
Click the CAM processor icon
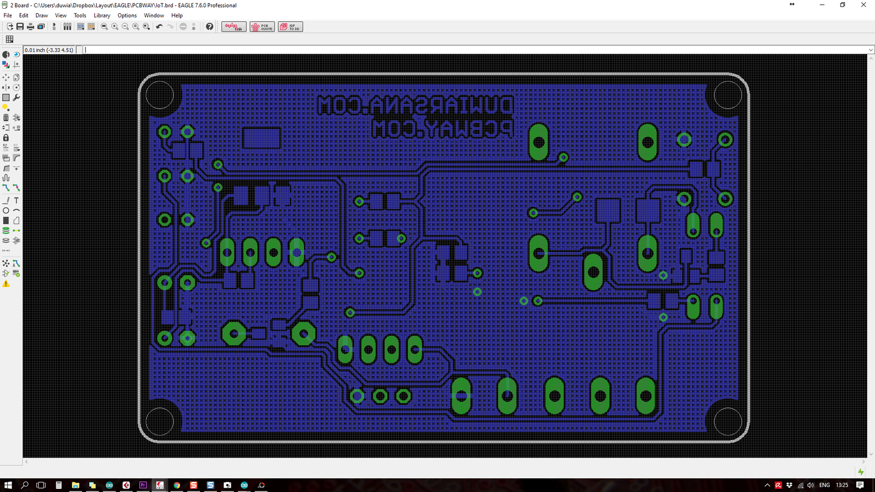tap(41, 27)
